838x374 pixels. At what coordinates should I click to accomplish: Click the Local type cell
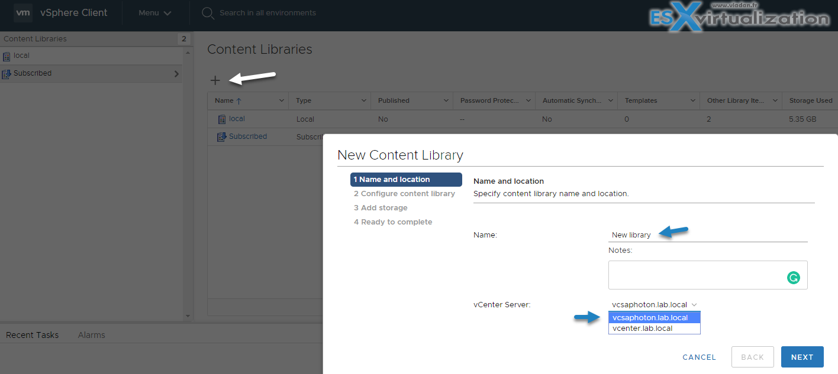tap(305, 119)
